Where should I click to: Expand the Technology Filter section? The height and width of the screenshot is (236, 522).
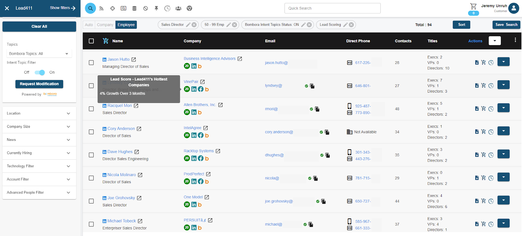point(39,166)
